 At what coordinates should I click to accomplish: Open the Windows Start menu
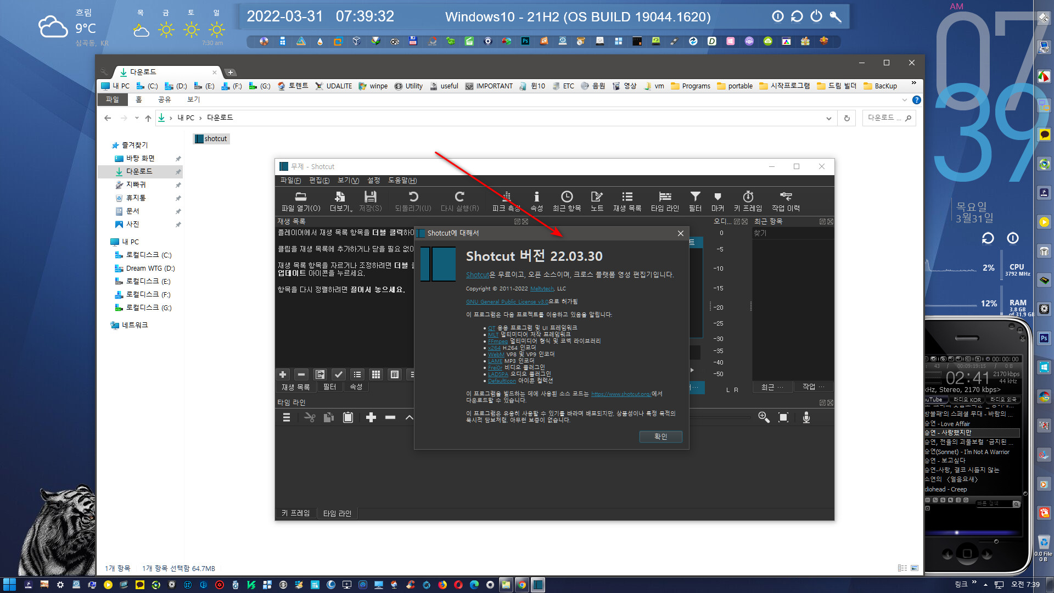click(x=9, y=585)
